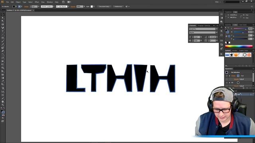Click the Opacity link in the control bar
The width and height of the screenshot is (255, 143).
(73, 7)
